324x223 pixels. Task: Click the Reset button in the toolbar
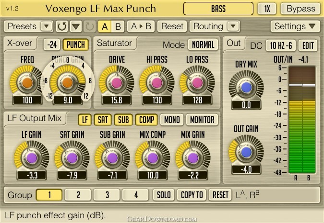tap(172, 26)
